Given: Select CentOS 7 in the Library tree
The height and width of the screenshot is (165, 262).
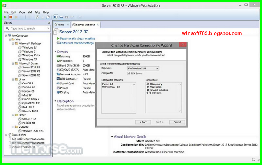Looking at the screenshot, I should point(28,83).
